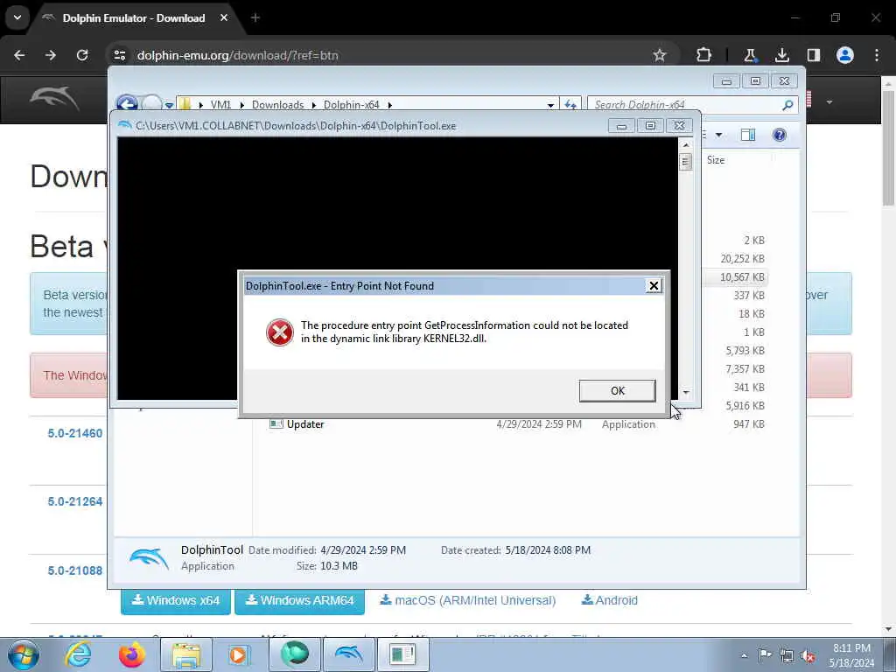
Task: Show hidden system tray icons
Action: pyautogui.click(x=744, y=655)
